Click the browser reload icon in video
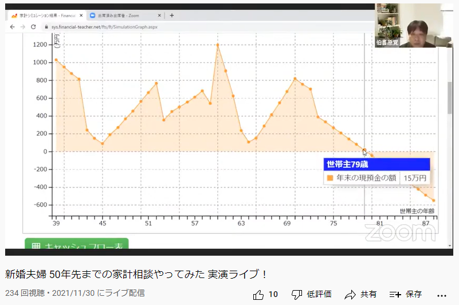The height and width of the screenshot is (305, 459). point(33,27)
